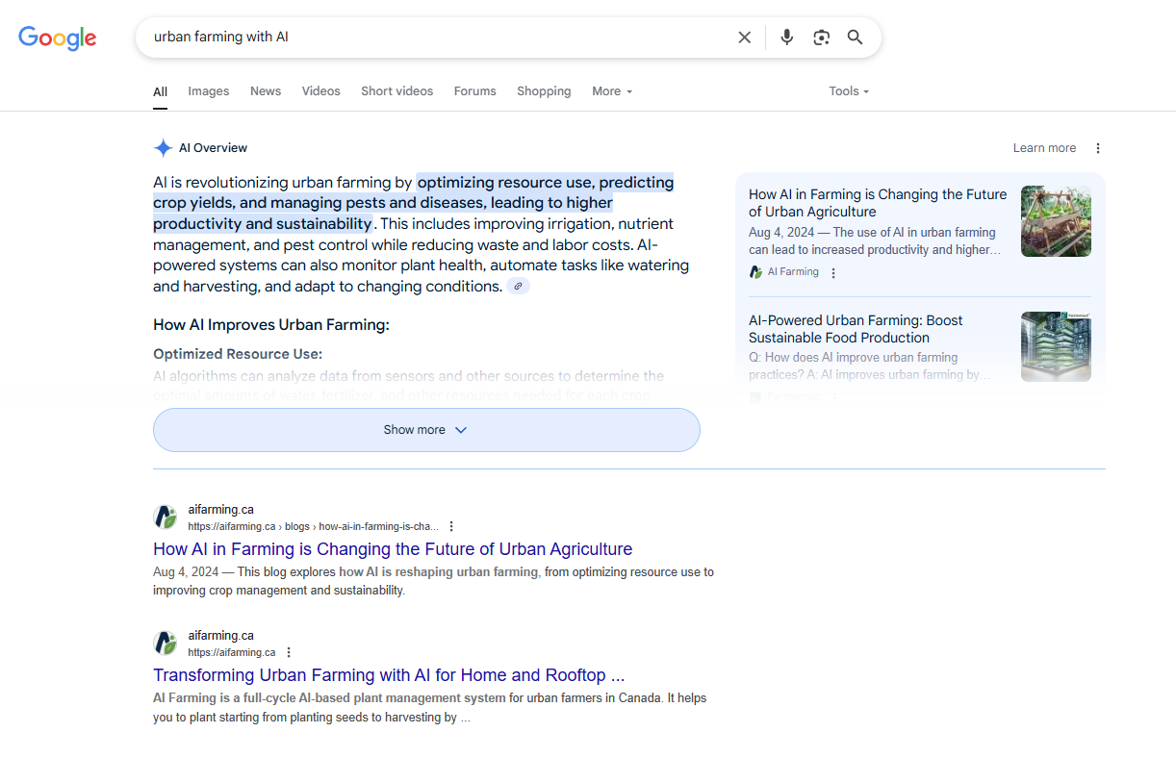
Task: Click 'Optimized Resource Use:' subheading
Action: click(x=238, y=354)
